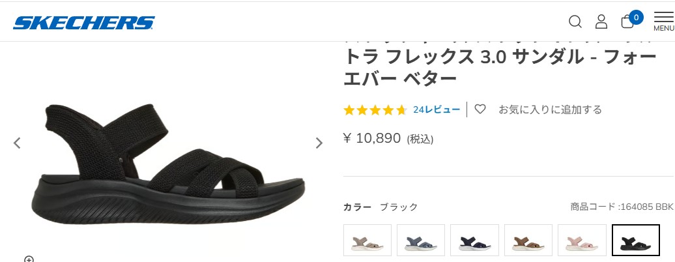Show the previous product image
The height and width of the screenshot is (262, 675).
pyautogui.click(x=17, y=143)
